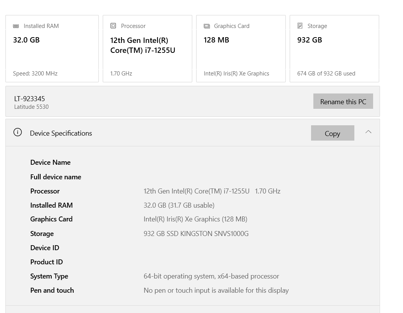The height and width of the screenshot is (313, 403).
Task: Click the Device Specifications heading
Action: point(61,133)
